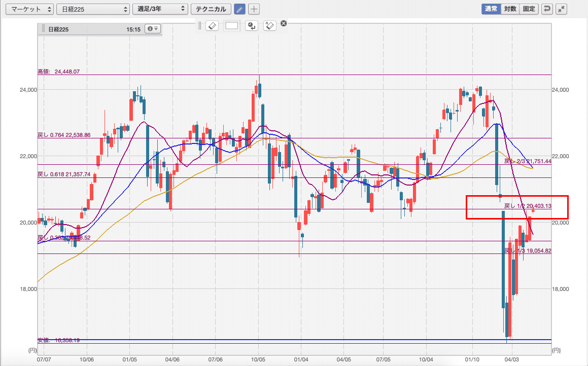Click the return arrow icon

pyautogui.click(x=547, y=9)
